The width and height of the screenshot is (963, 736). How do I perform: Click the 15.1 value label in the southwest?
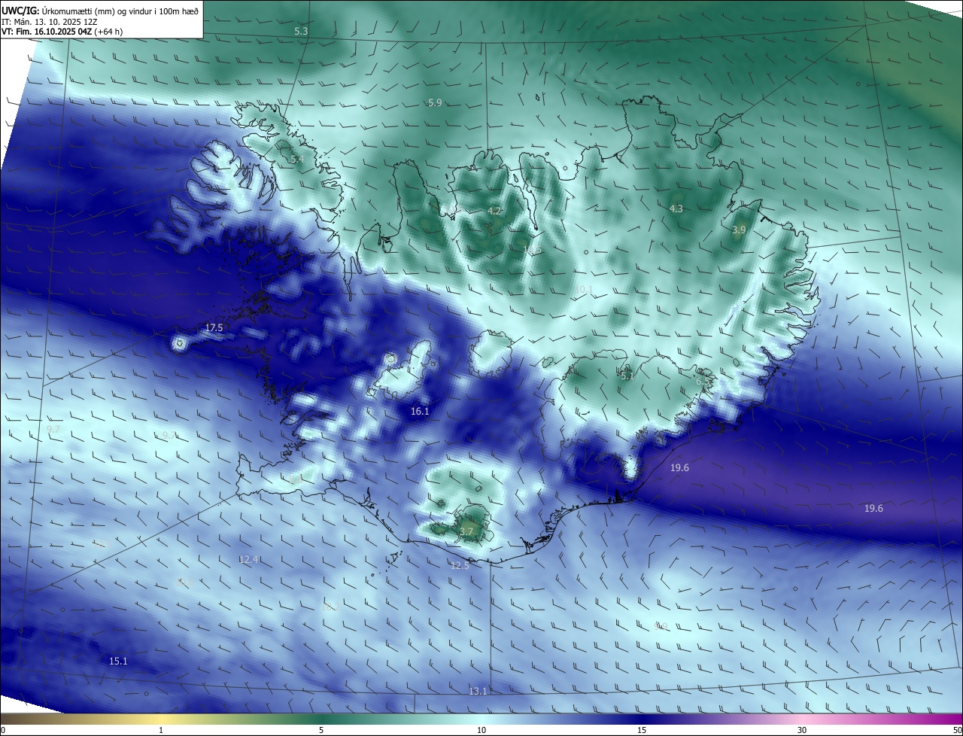click(x=118, y=661)
